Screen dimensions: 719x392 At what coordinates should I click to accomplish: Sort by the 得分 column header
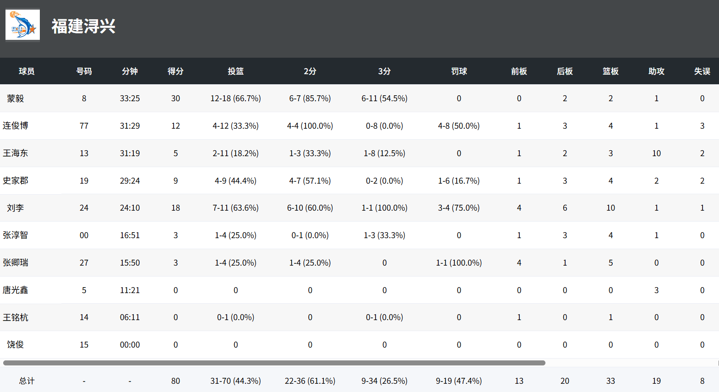(x=175, y=71)
